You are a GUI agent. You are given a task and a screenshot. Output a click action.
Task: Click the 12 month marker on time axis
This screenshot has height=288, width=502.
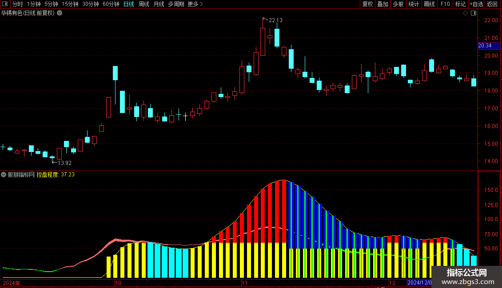click(x=392, y=283)
